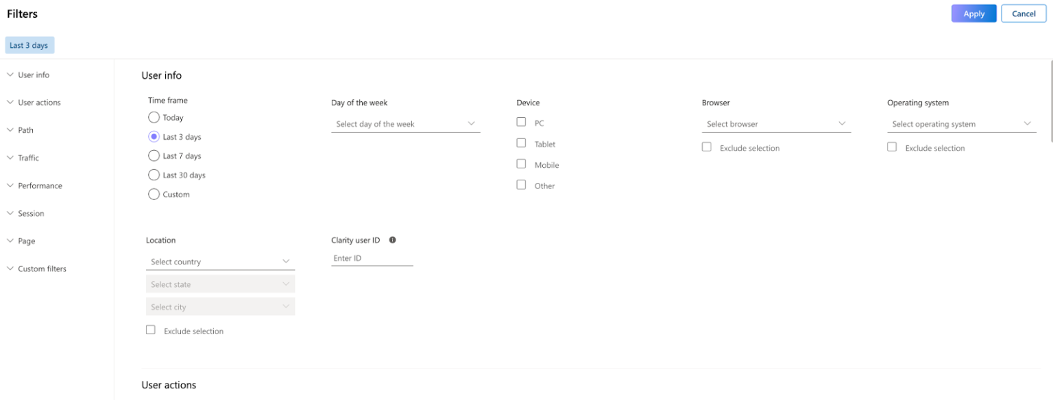Open the Select operating system dropdown
Image resolution: width=1053 pixels, height=400 pixels.
[961, 124]
